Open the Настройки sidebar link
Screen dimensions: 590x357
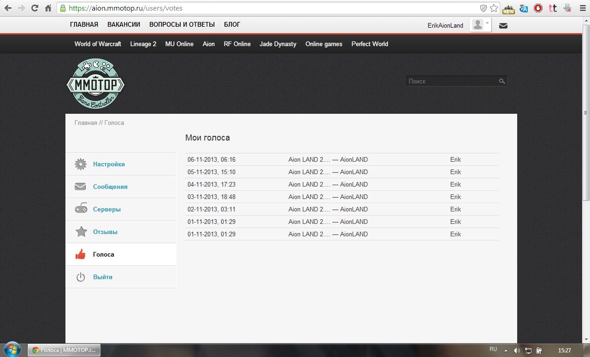(x=109, y=164)
